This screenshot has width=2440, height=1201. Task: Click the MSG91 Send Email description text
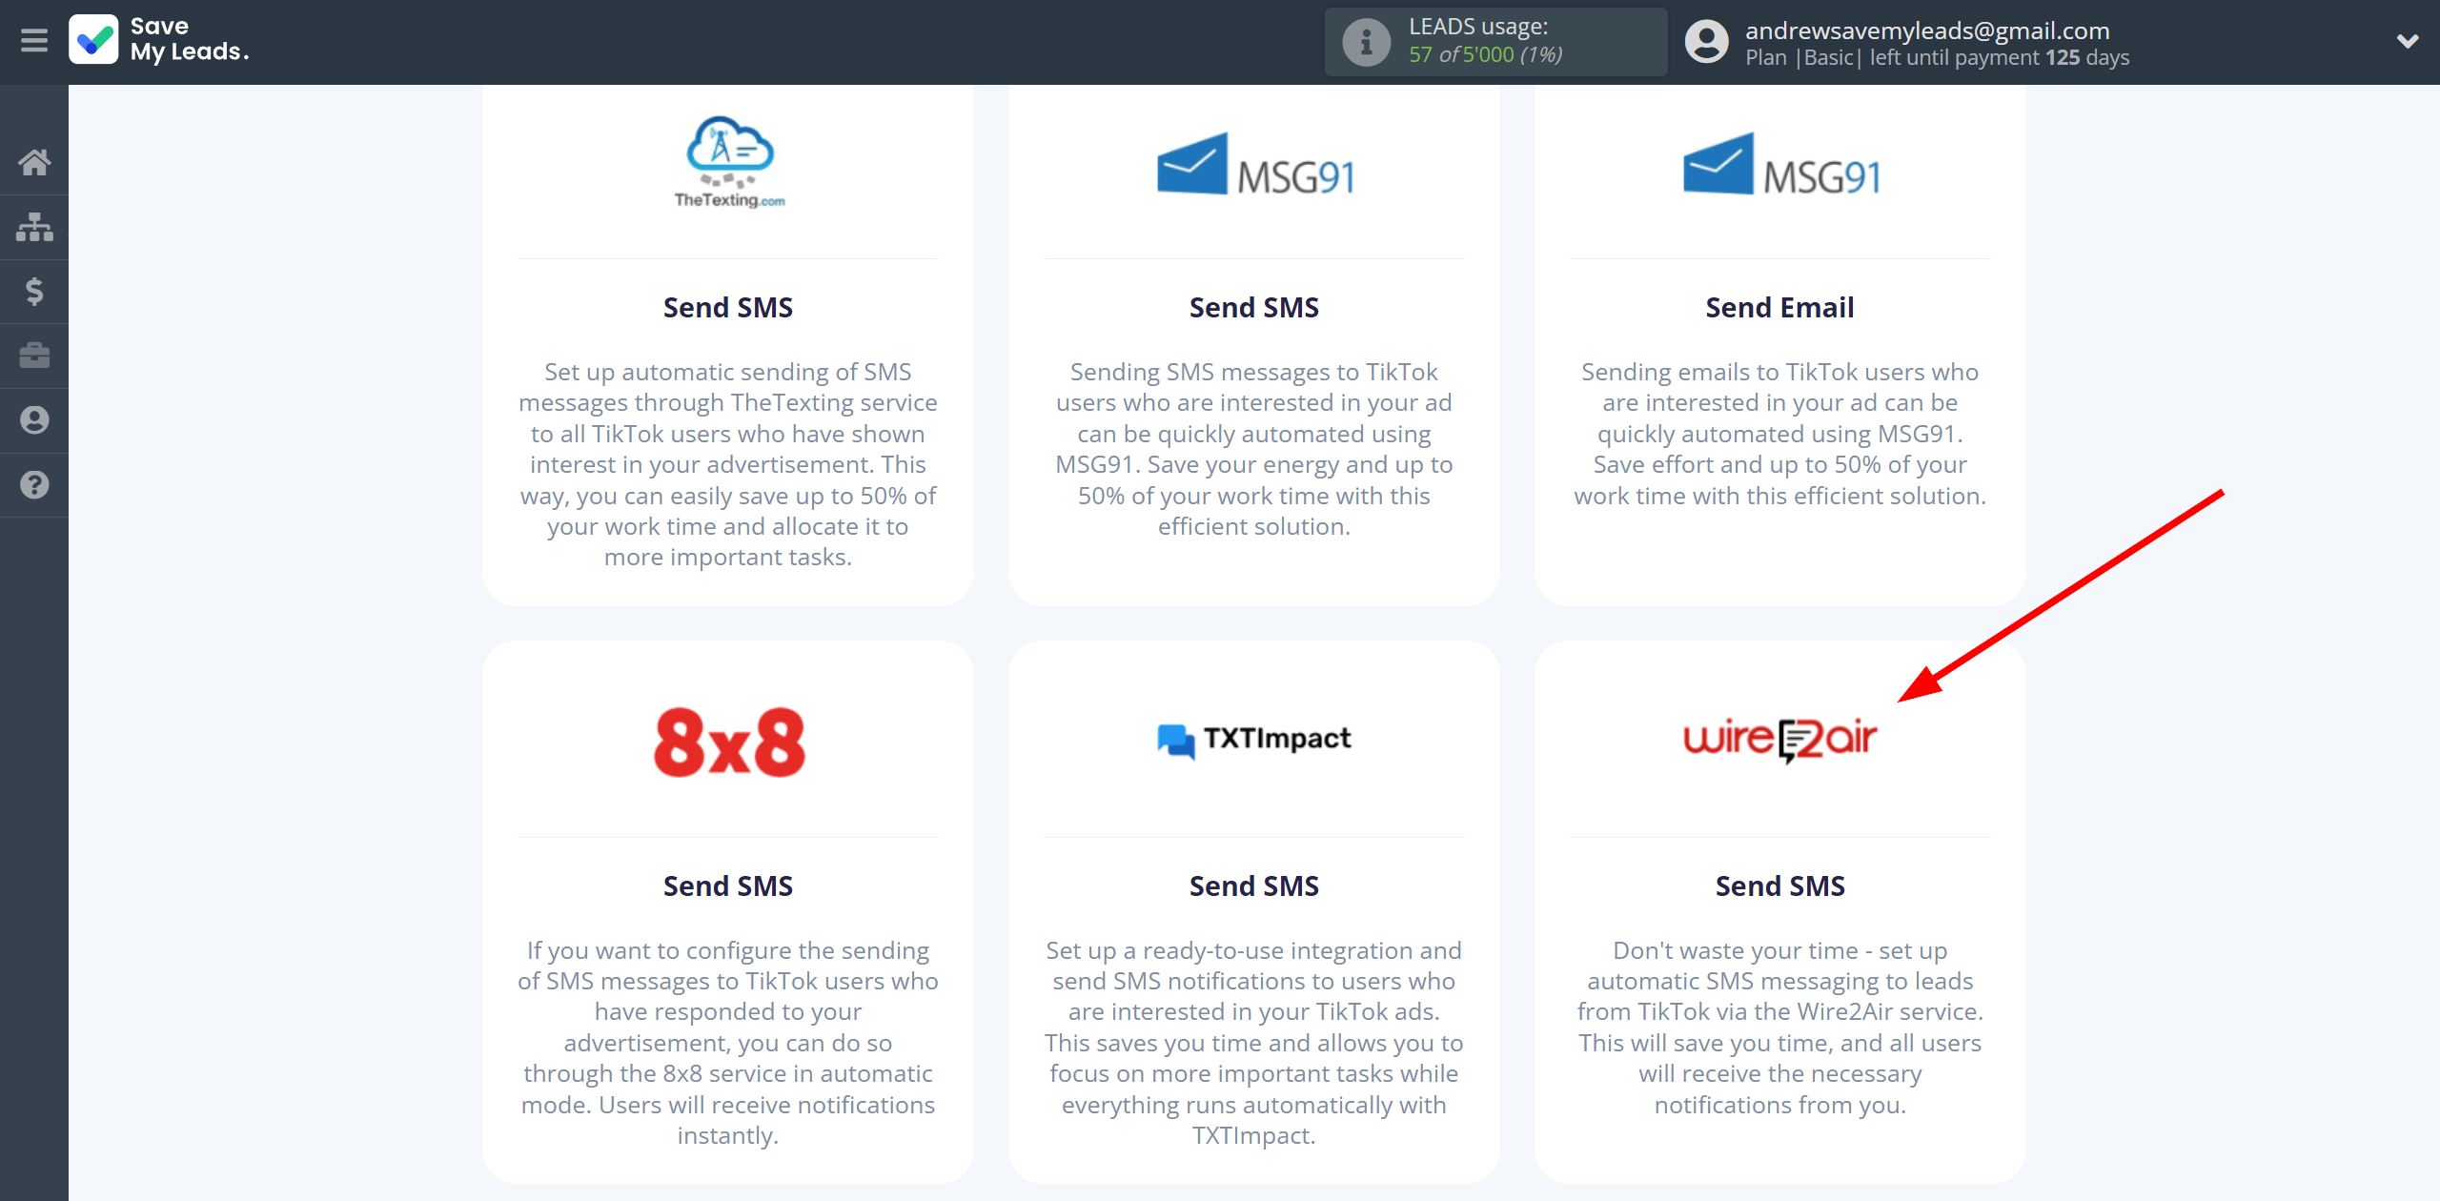point(1780,434)
